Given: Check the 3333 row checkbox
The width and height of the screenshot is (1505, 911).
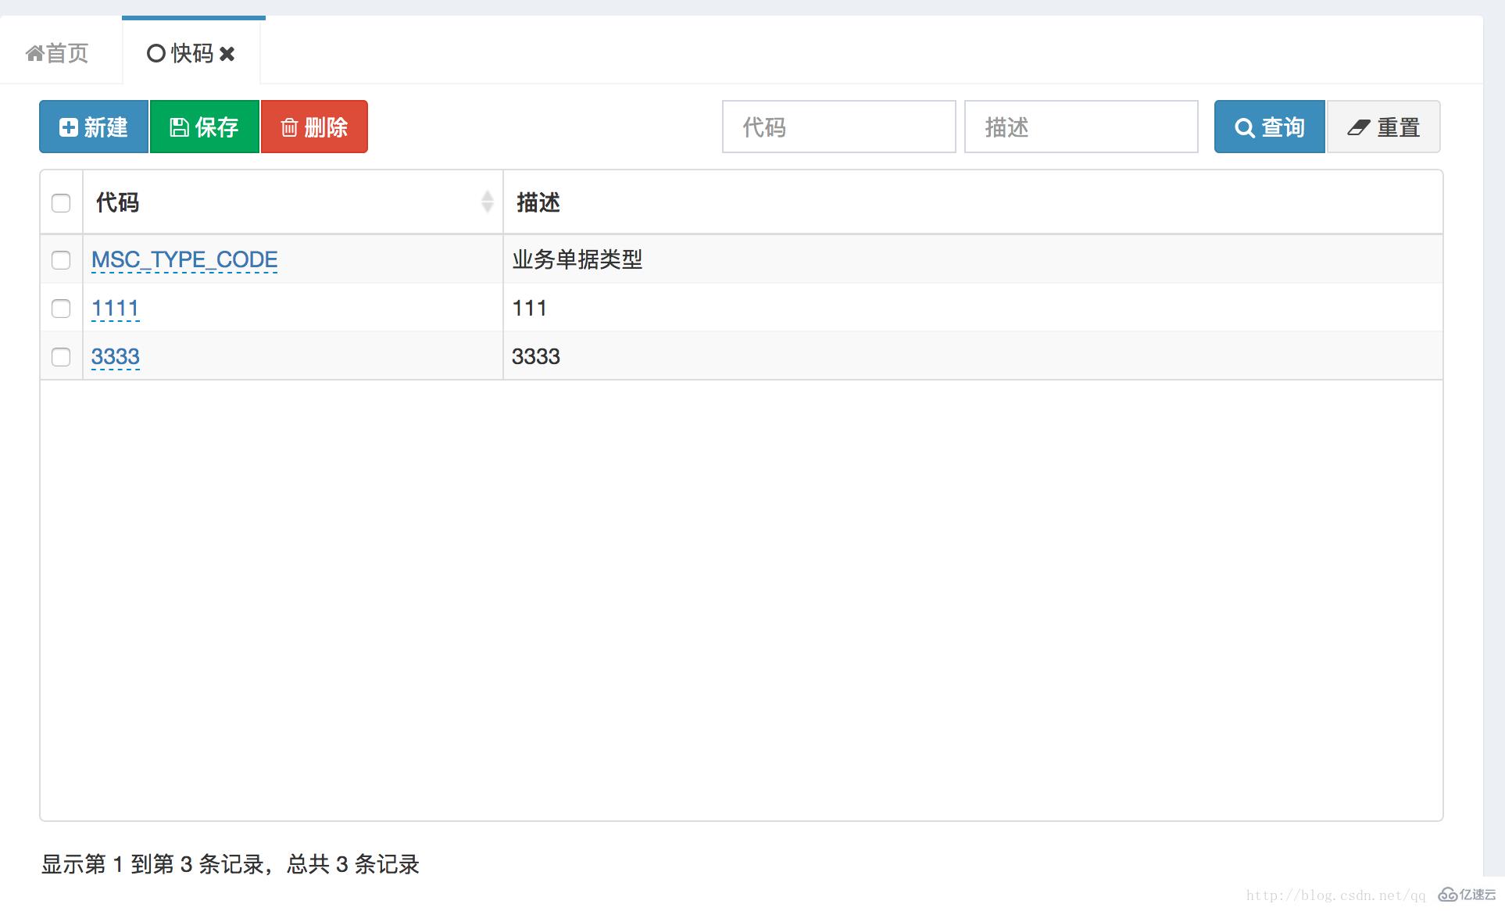Looking at the screenshot, I should pos(61,357).
